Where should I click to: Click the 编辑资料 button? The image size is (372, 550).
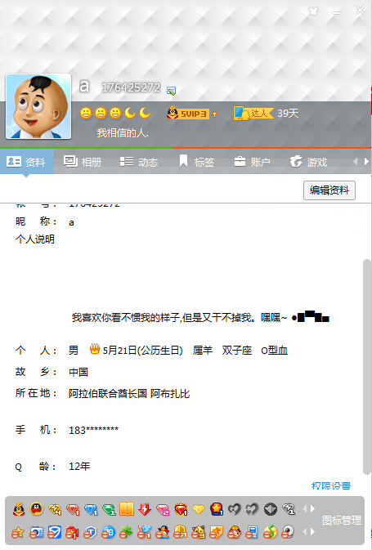329,190
